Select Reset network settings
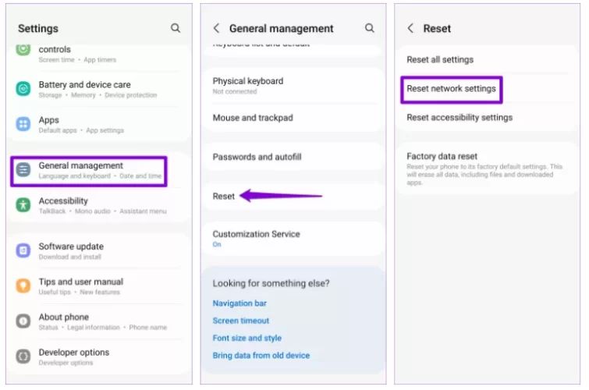Screen dimensions: 589x390 [x=451, y=89]
